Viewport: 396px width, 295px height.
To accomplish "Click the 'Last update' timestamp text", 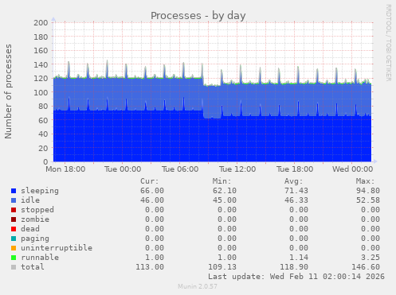I will coord(296,277).
